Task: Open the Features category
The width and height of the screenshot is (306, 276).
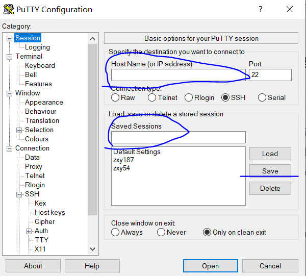Action: click(38, 84)
